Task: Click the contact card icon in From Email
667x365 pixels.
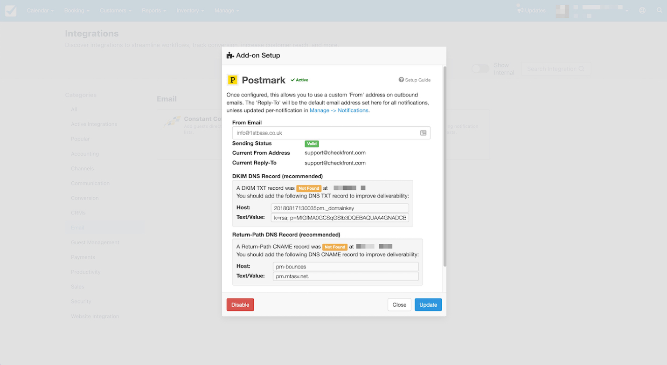Action: (x=423, y=133)
